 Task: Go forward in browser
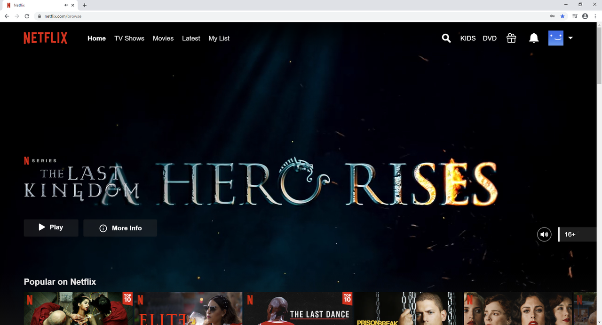coord(17,16)
